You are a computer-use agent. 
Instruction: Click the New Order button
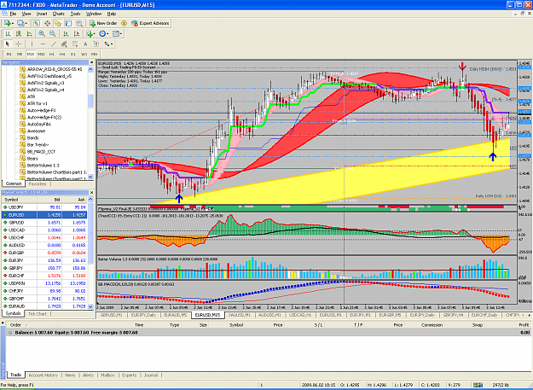pos(103,23)
